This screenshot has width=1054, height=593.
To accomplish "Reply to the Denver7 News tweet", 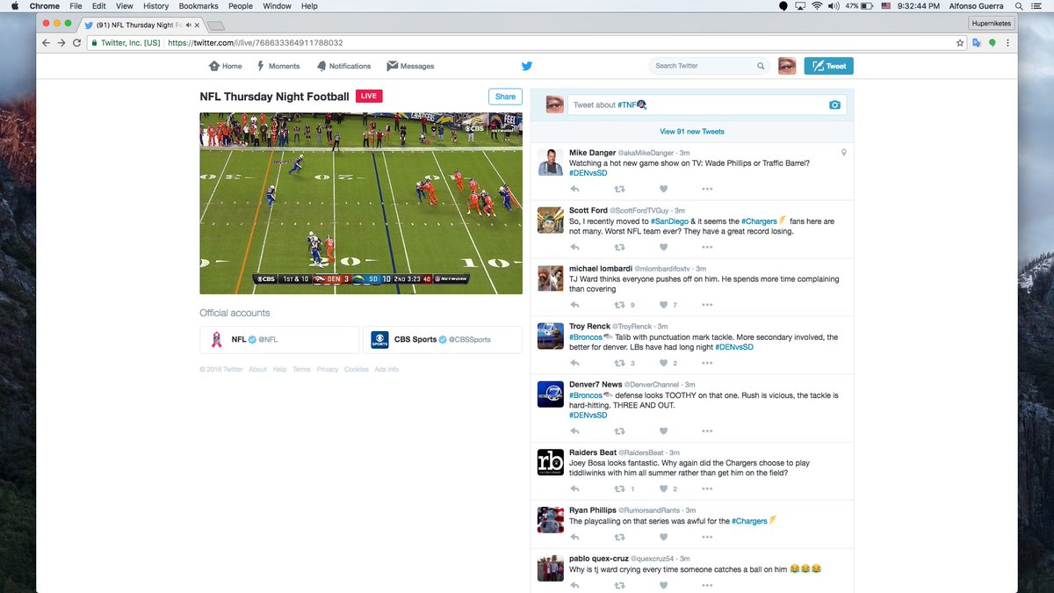I will point(574,431).
